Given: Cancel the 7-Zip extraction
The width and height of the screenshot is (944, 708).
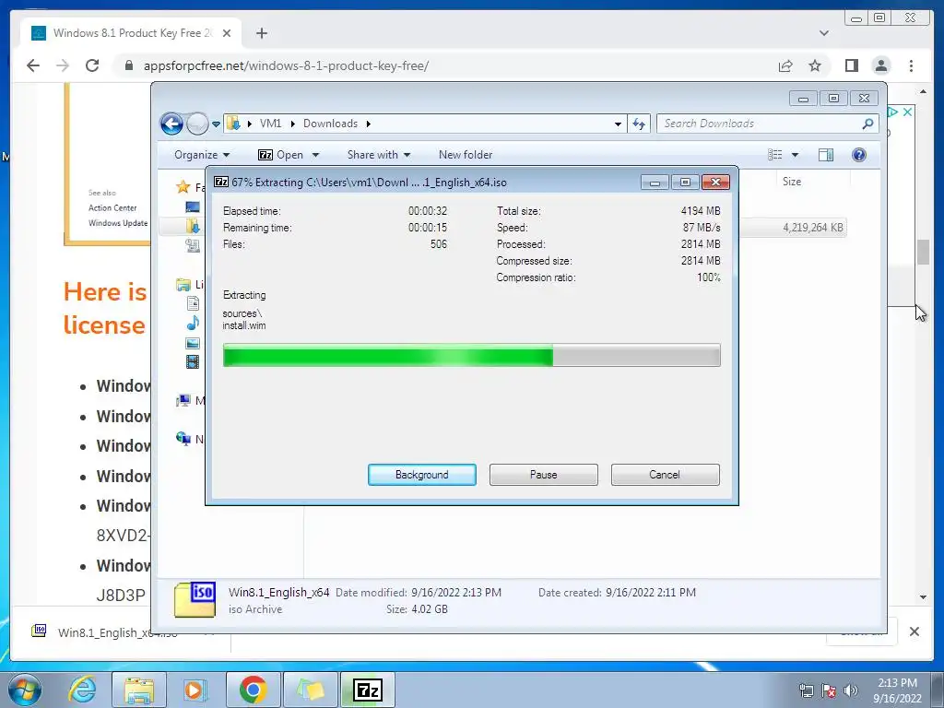Looking at the screenshot, I should point(665,475).
